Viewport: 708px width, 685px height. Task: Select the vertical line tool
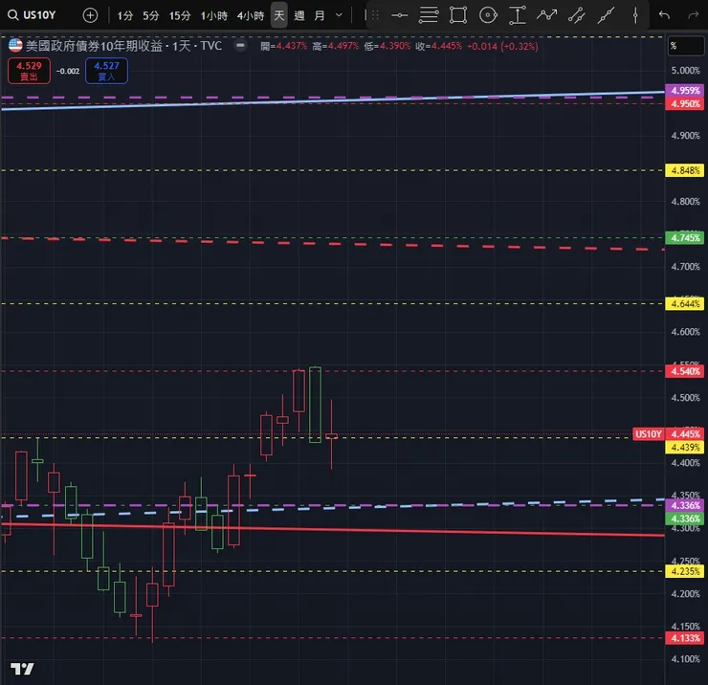point(635,15)
